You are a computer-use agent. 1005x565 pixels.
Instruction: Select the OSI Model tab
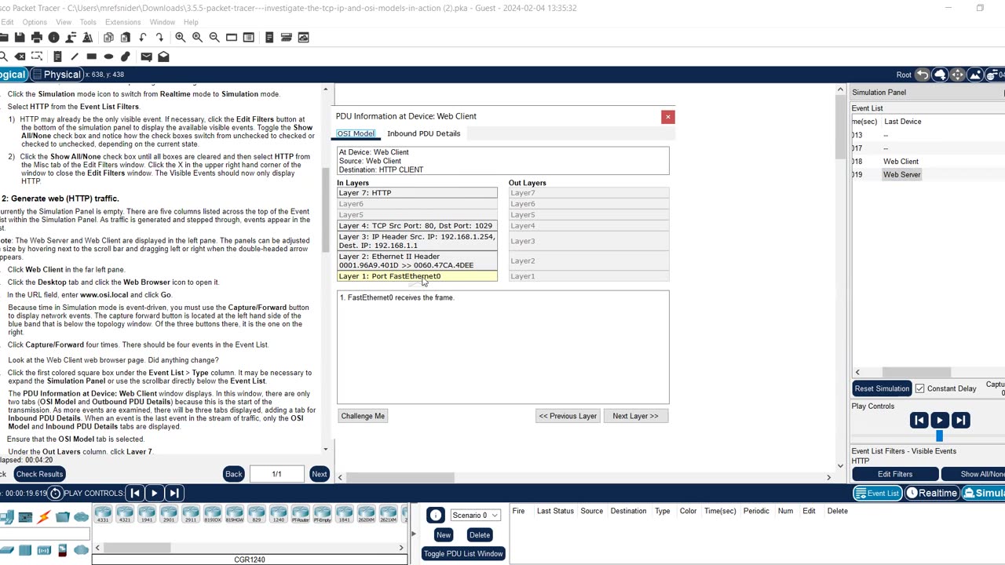point(356,133)
